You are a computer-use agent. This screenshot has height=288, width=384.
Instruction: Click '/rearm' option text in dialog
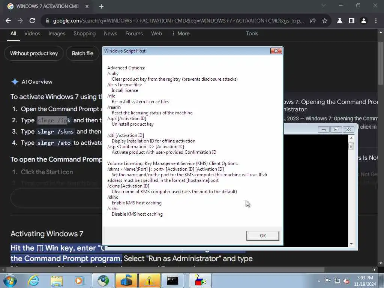tap(114, 107)
